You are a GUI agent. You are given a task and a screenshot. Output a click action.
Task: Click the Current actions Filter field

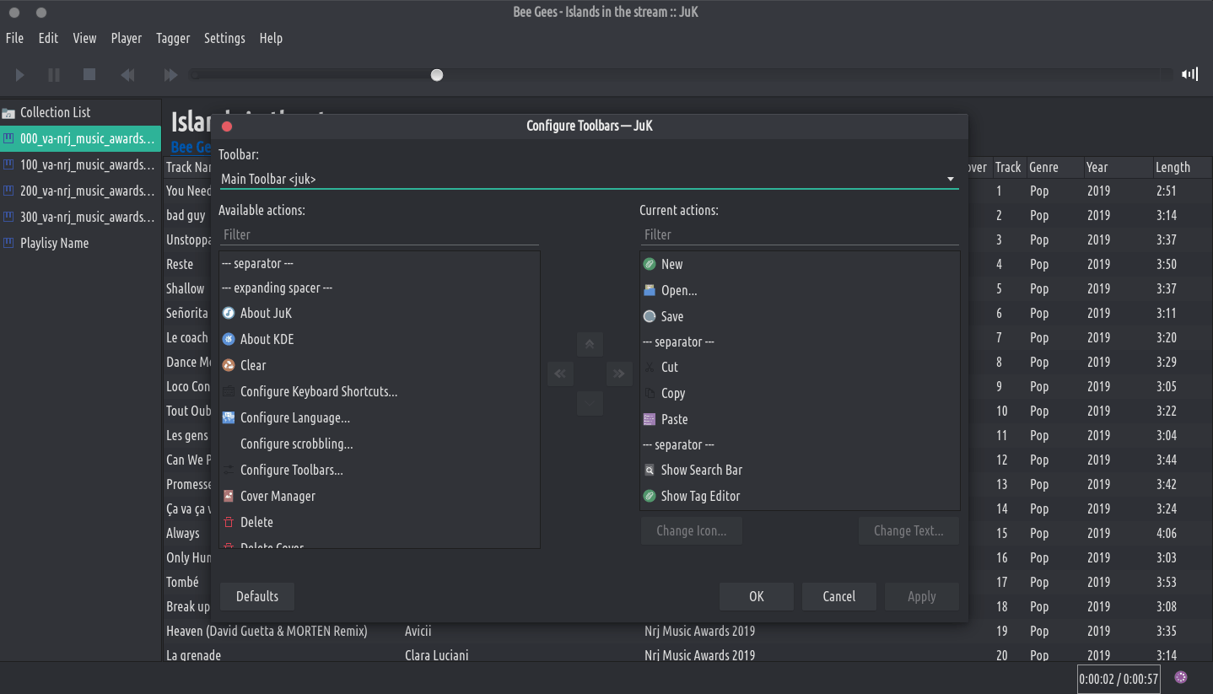point(800,234)
